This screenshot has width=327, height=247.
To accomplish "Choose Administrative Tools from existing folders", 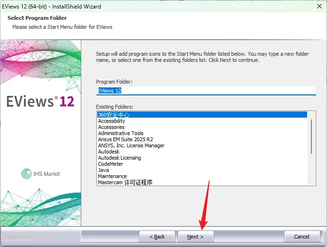I will tap(202, 133).
